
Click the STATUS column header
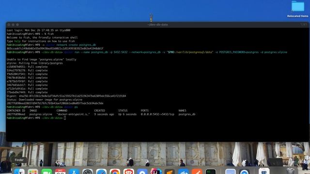[123, 111]
